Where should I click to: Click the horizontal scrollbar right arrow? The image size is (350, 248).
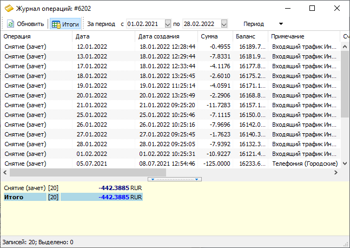click(336, 172)
